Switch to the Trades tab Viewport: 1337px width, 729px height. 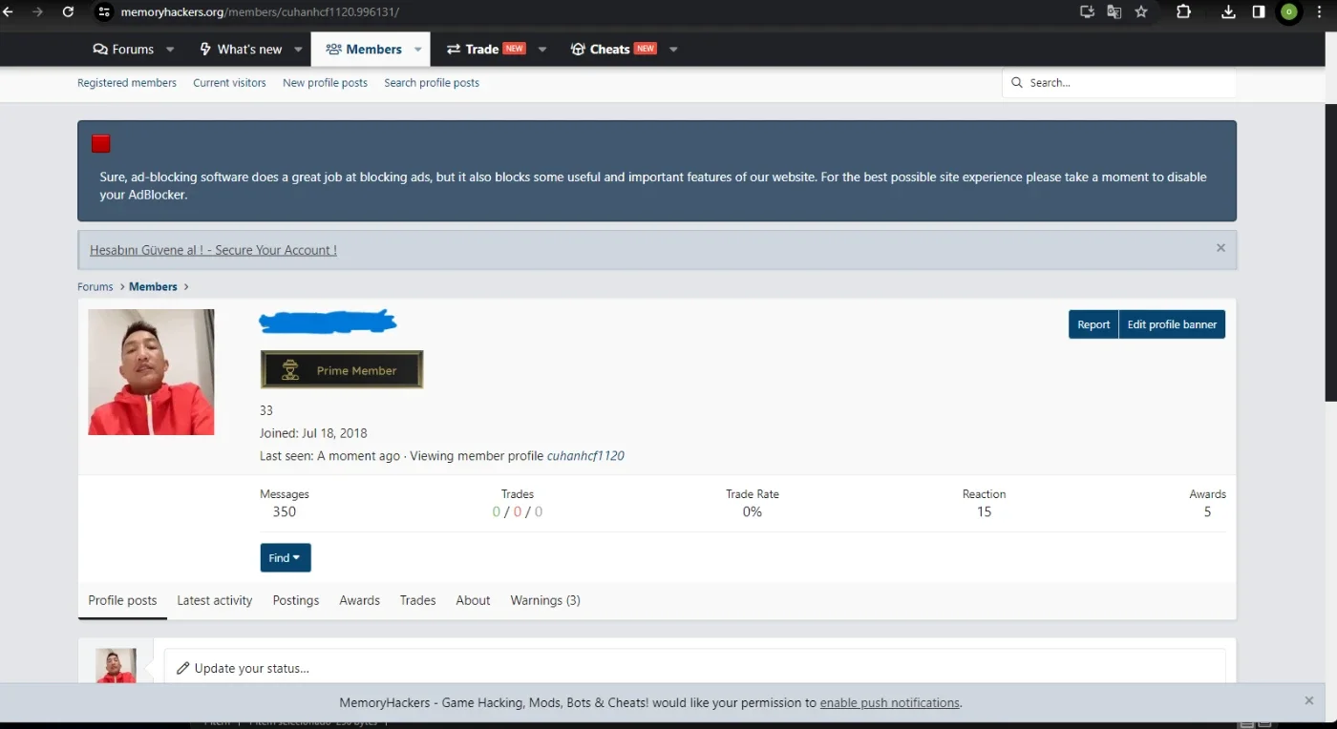pyautogui.click(x=418, y=600)
